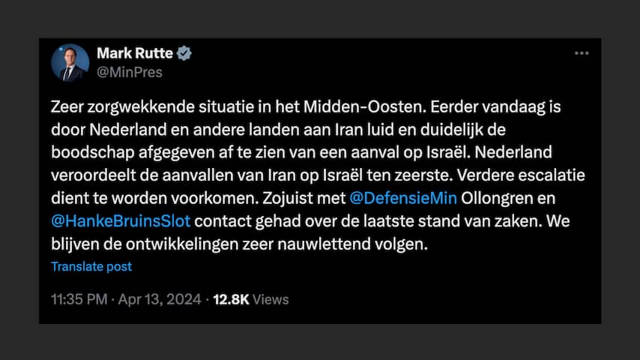Click the Mark Rutte display name
The width and height of the screenshot is (640, 360).
[135, 53]
